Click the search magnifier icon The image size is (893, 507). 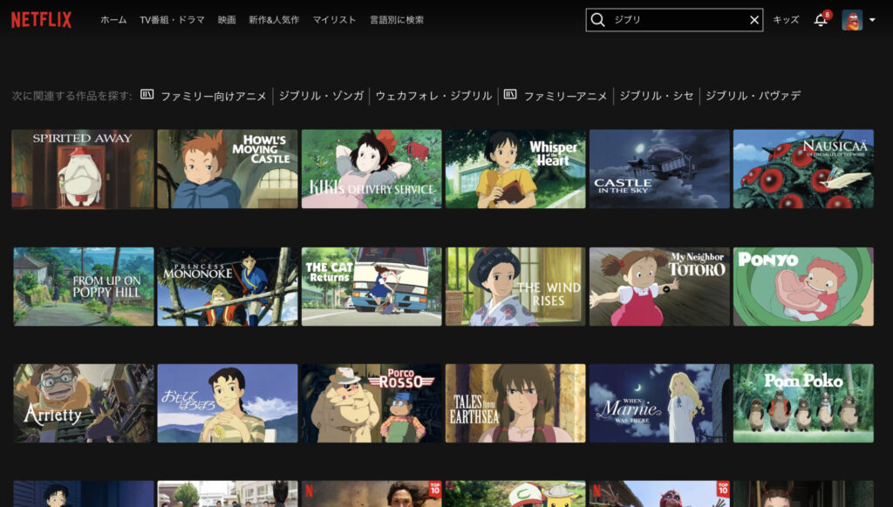coord(597,20)
